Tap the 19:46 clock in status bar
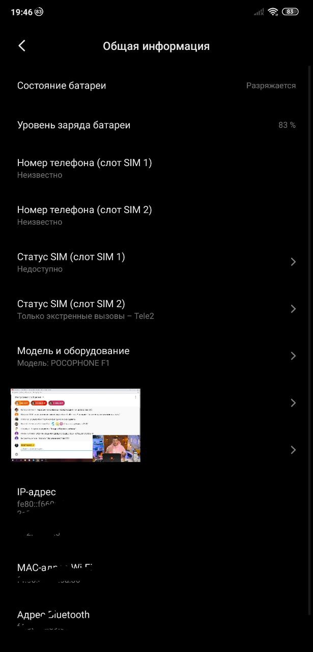 21,12
